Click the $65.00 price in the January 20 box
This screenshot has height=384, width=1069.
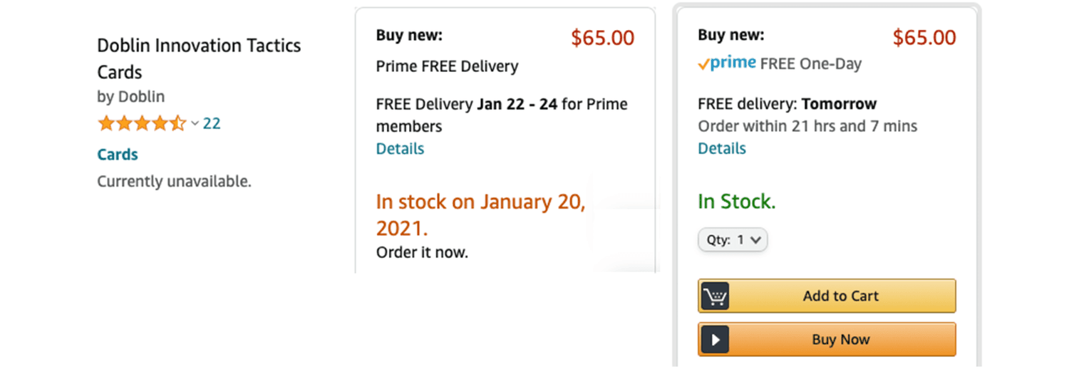pyautogui.click(x=602, y=38)
